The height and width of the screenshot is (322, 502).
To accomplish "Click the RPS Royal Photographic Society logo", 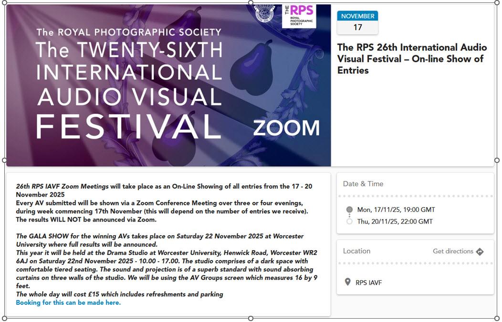I will tap(299, 15).
